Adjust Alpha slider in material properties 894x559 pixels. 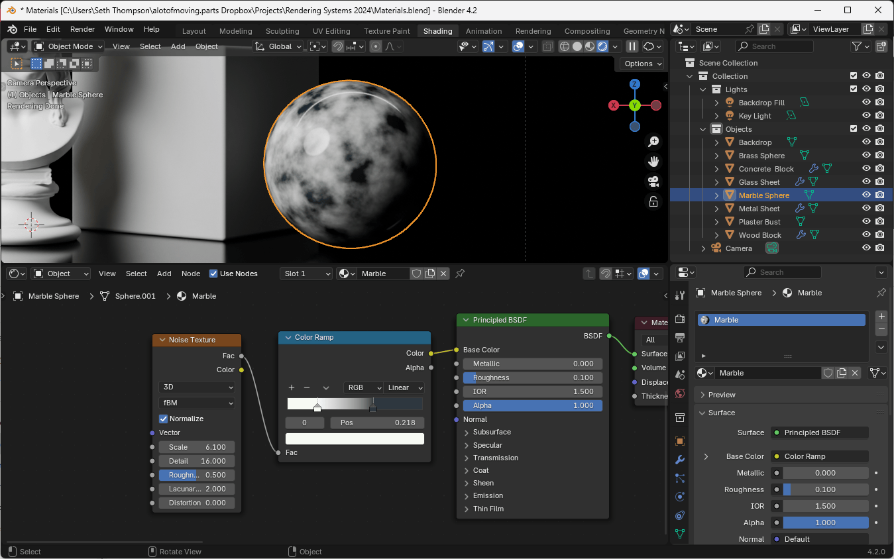point(826,523)
